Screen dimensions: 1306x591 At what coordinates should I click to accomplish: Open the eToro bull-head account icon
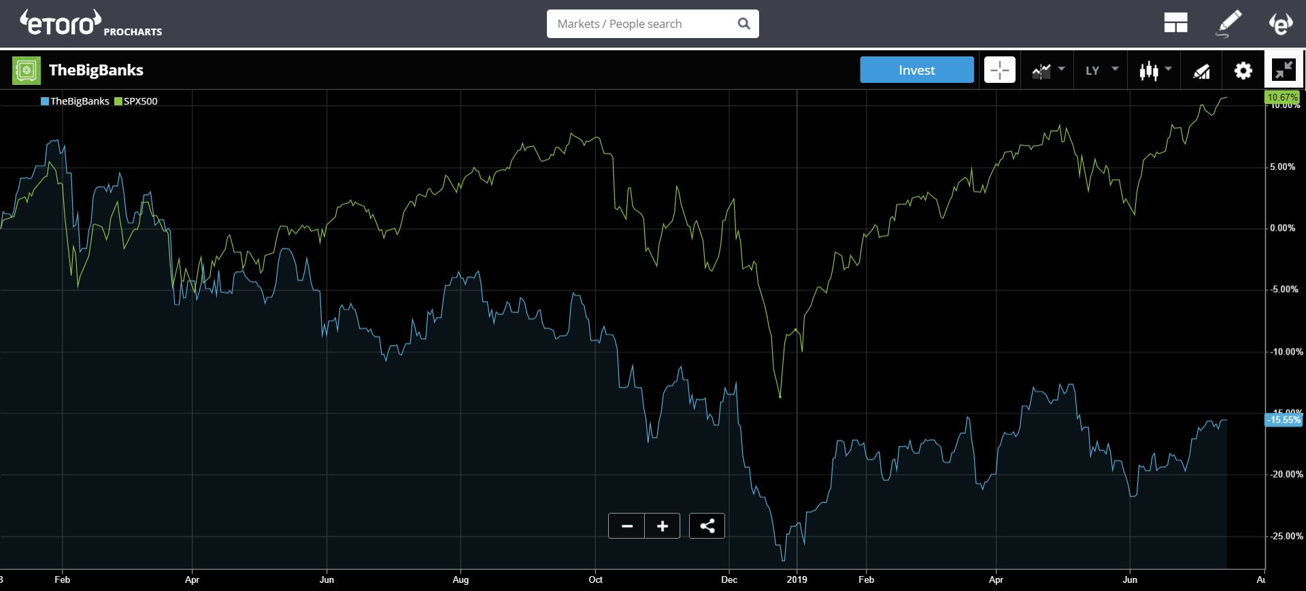click(1281, 23)
